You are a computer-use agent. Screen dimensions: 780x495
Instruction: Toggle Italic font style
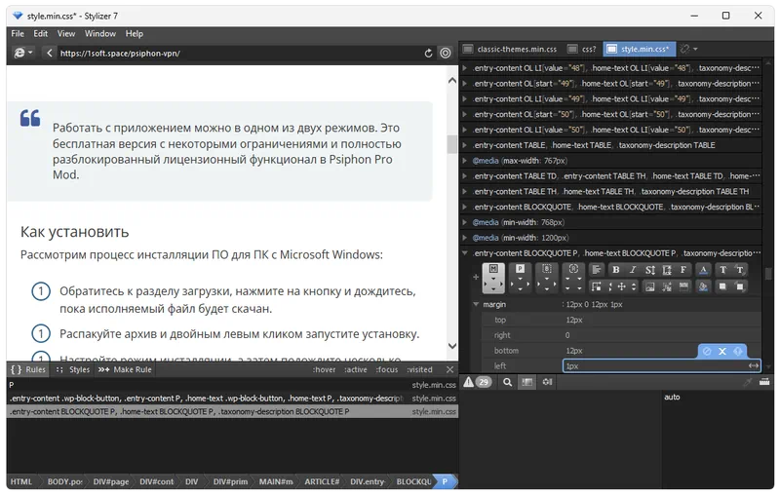click(x=633, y=270)
